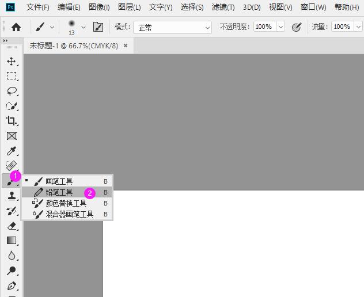Toggle the brush settings panel icon
This screenshot has width=364, height=297.
coord(98,27)
